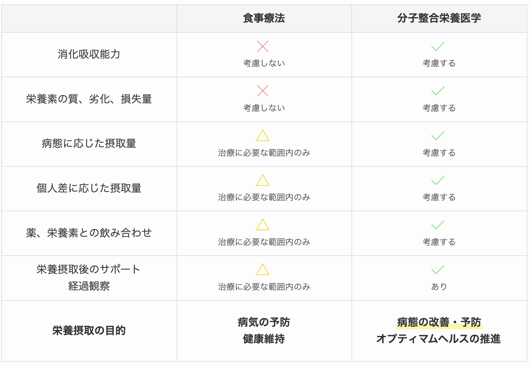This screenshot has height=368, width=531.
Task: Click the 栄養摂取の目的 row label
Action: point(89,331)
